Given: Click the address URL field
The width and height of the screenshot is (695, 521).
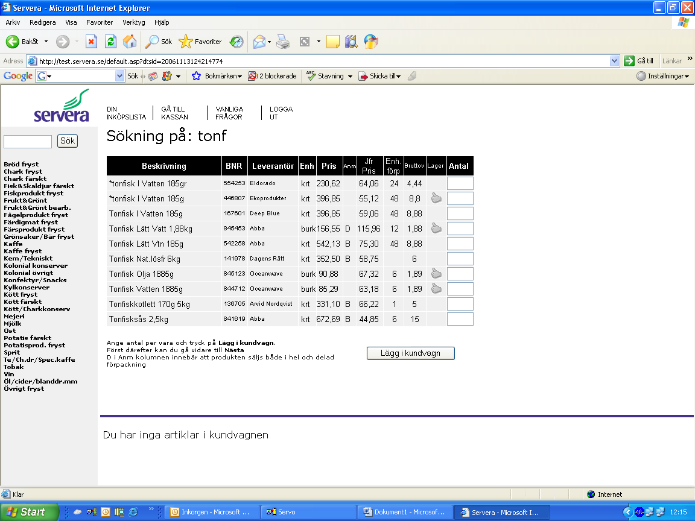Looking at the screenshot, I should 319,61.
